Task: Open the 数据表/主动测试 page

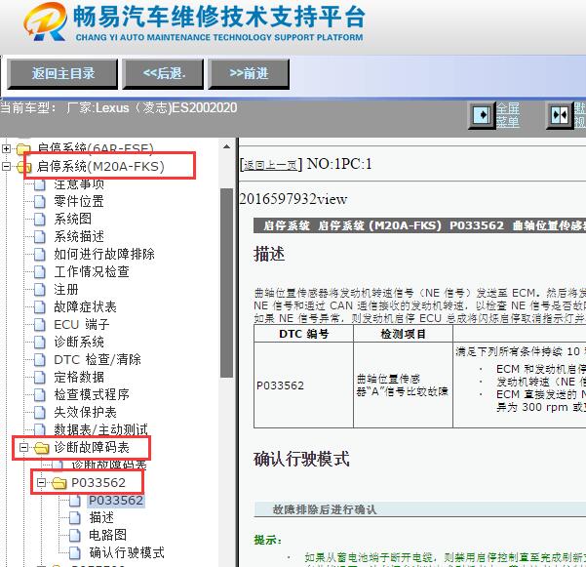Action: pyautogui.click(x=100, y=429)
